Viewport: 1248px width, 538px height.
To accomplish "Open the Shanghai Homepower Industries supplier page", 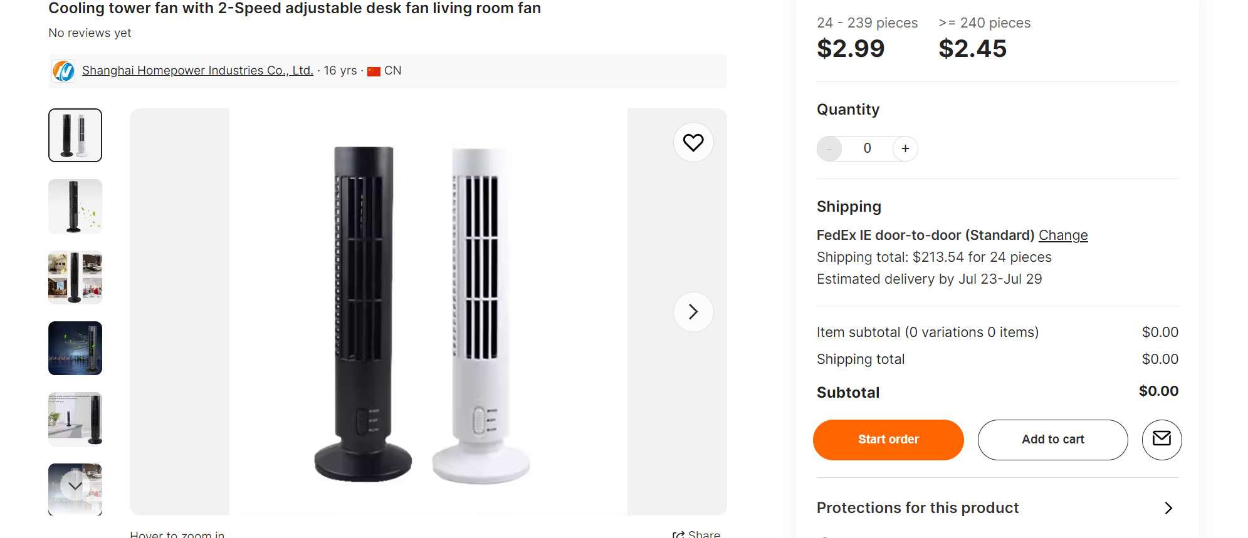I will click(x=197, y=70).
